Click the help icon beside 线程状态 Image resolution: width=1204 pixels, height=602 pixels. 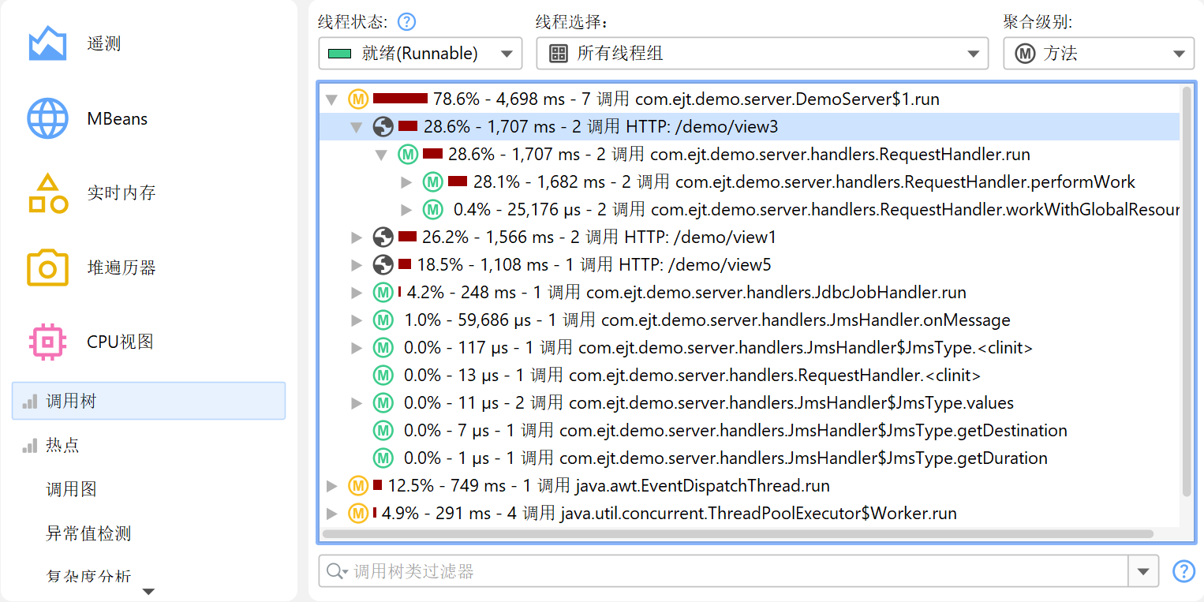point(406,22)
